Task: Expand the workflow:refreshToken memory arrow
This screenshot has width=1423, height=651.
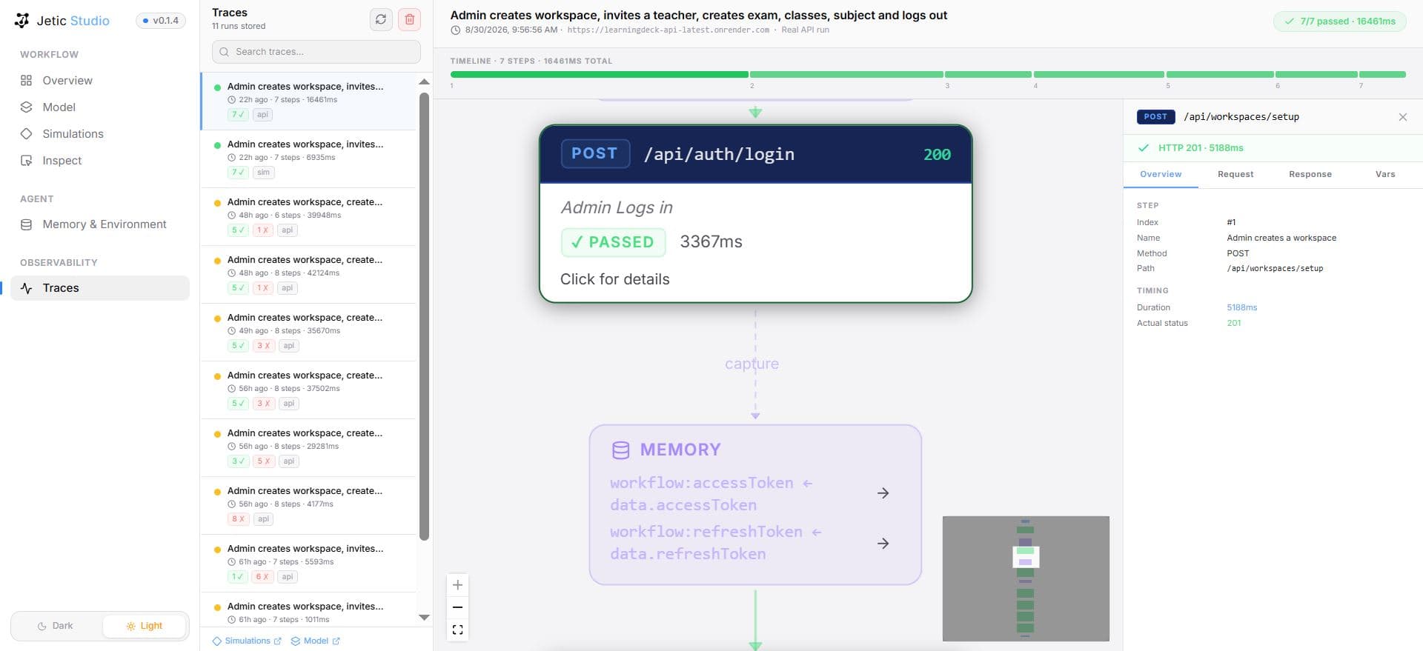Action: (x=883, y=544)
